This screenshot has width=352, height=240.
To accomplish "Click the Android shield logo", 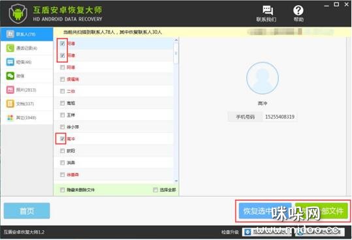I will click(x=18, y=14).
